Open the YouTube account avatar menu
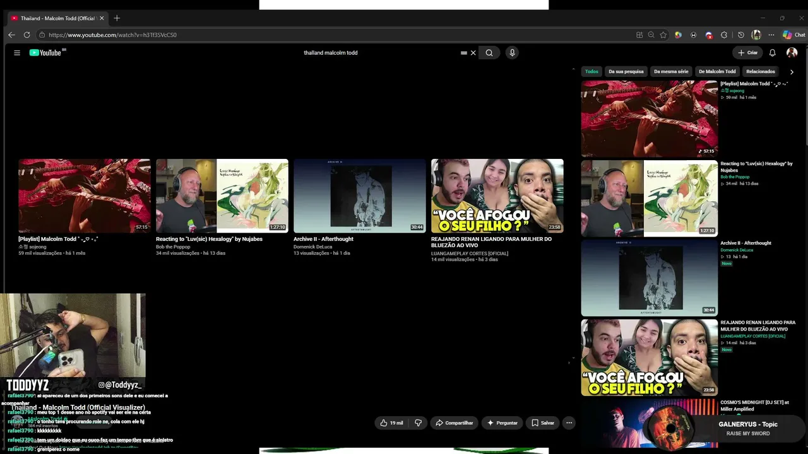 pos(792,53)
